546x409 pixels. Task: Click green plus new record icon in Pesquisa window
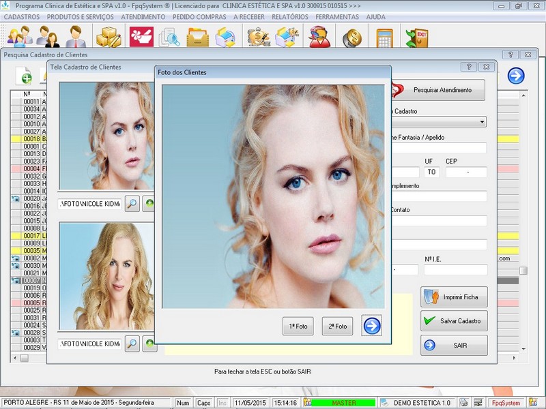pos(25,76)
